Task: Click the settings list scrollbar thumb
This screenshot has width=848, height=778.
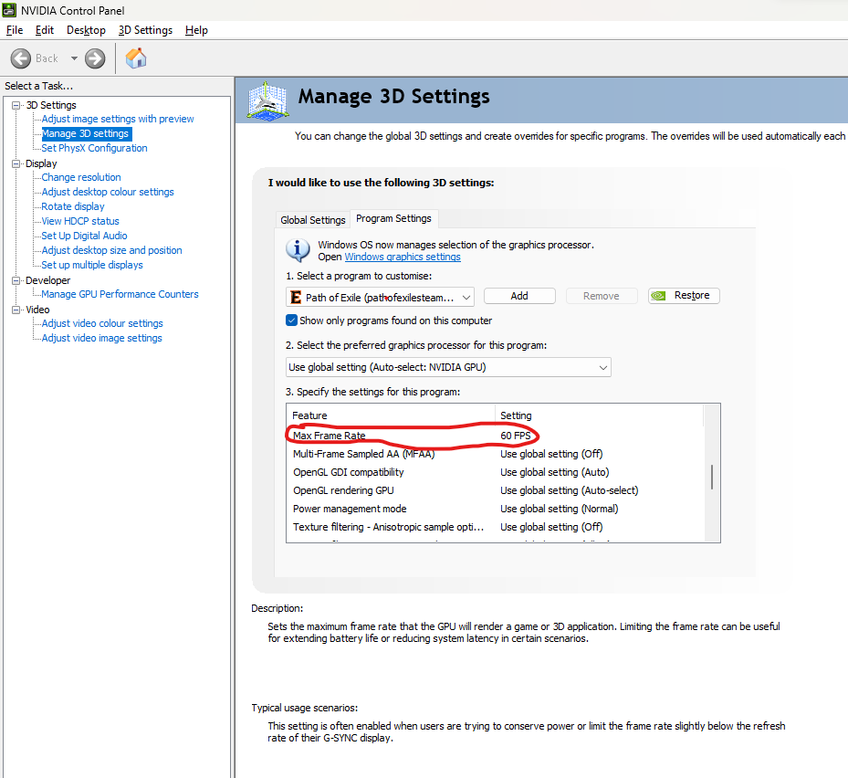Action: pyautogui.click(x=712, y=477)
